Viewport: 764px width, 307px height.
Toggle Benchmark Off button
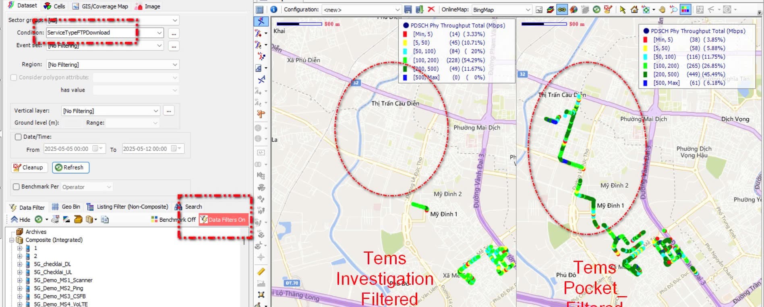click(x=173, y=220)
